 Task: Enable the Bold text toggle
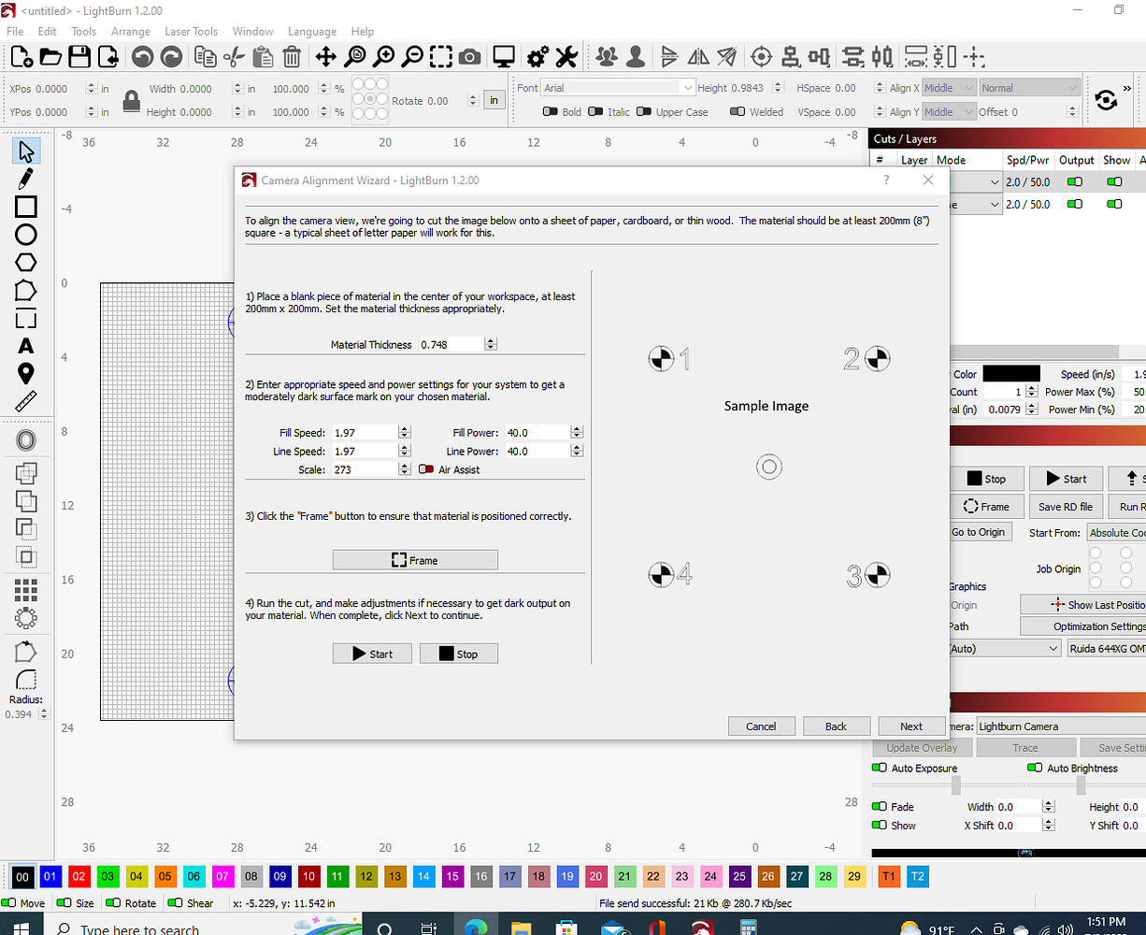click(x=552, y=112)
